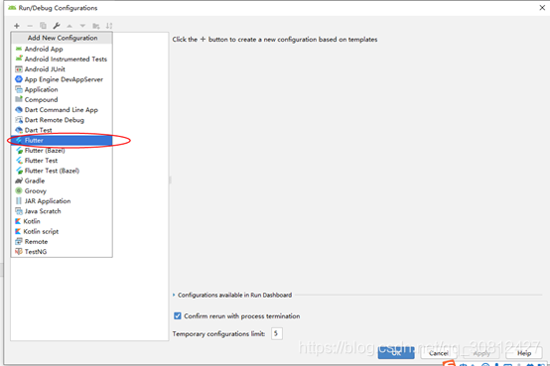Click the Compound configuration icon

coord(19,99)
